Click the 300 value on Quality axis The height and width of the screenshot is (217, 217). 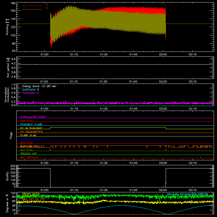[13, 166]
